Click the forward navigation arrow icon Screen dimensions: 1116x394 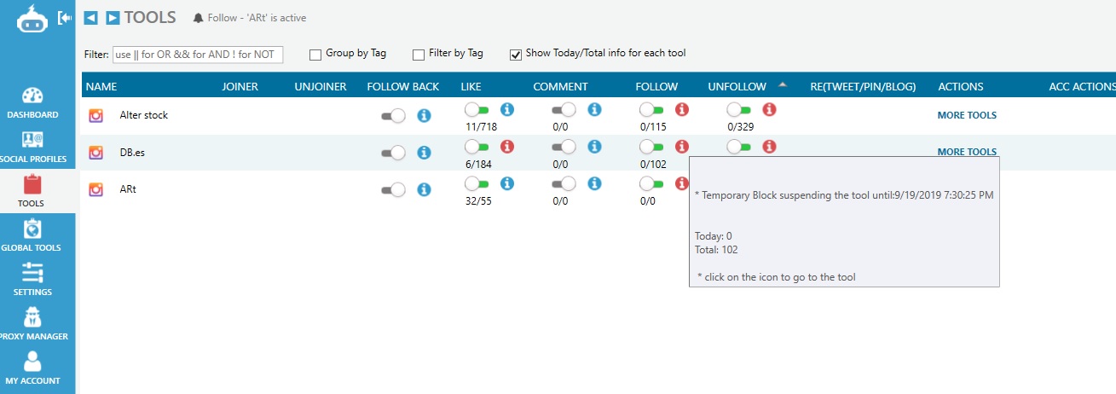coord(113,18)
